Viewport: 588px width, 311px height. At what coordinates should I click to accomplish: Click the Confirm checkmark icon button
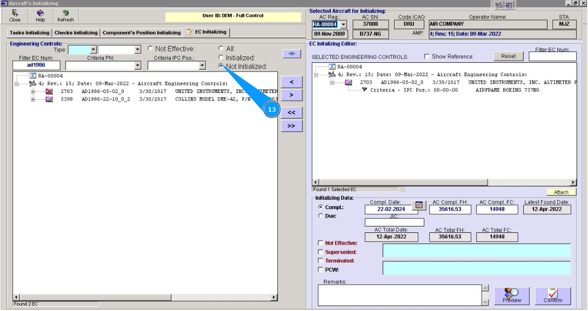point(552,296)
